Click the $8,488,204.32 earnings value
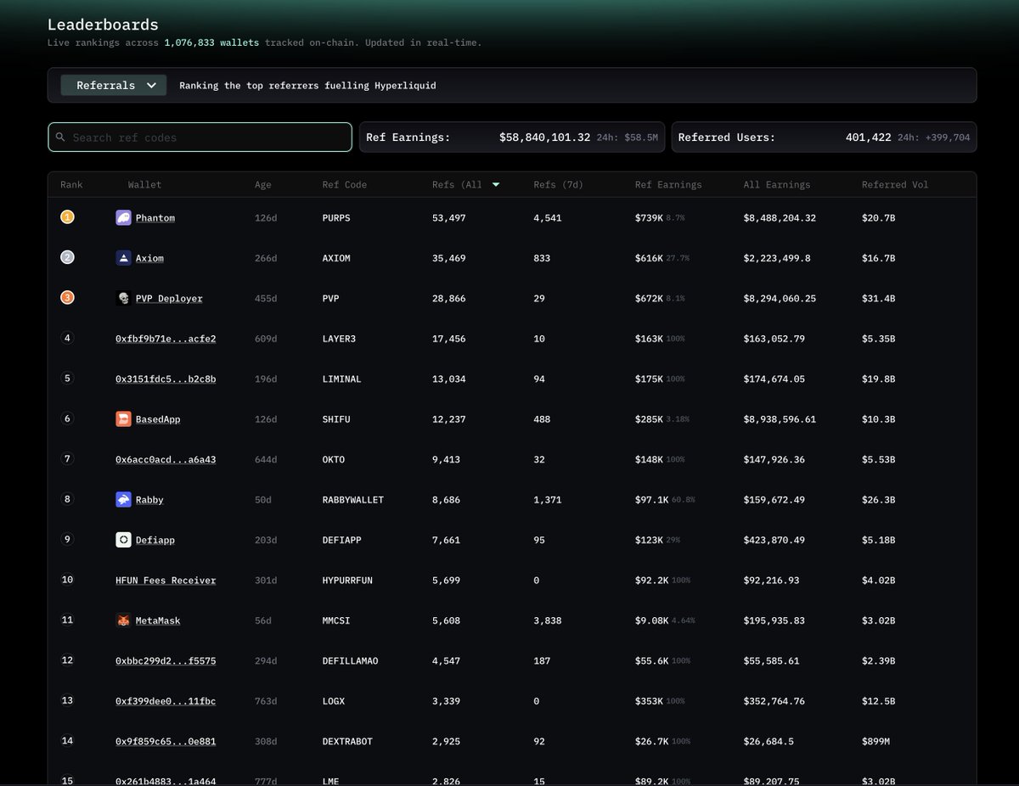 780,218
